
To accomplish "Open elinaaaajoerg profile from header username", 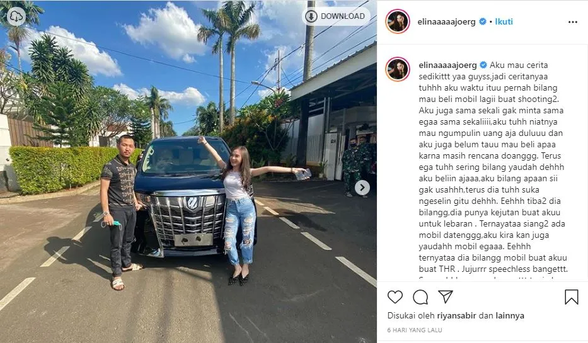I will pos(446,22).
